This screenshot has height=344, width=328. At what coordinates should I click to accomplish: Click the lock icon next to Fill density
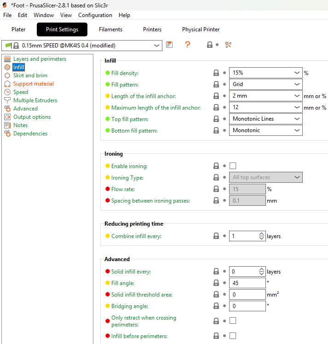click(216, 73)
